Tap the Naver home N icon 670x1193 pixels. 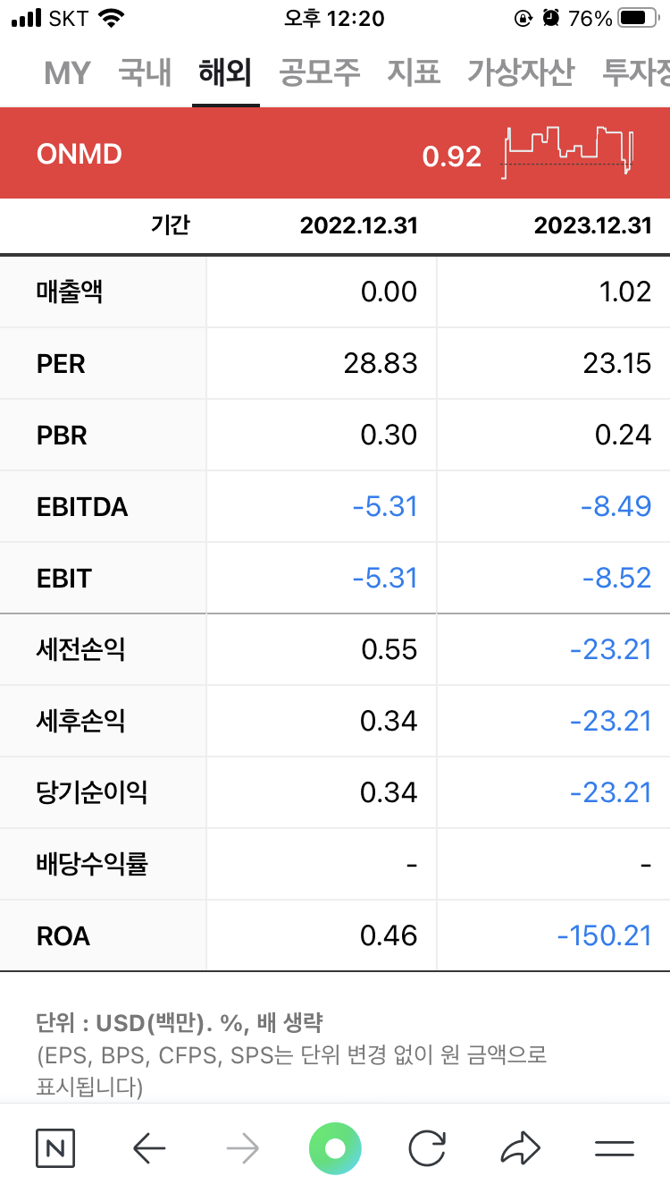55,1148
